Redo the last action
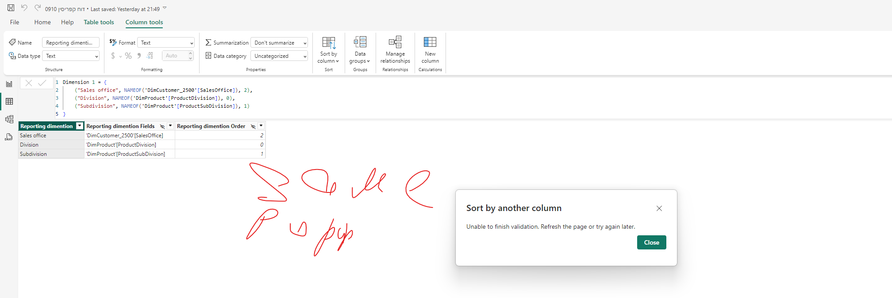The image size is (892, 298). [38, 8]
